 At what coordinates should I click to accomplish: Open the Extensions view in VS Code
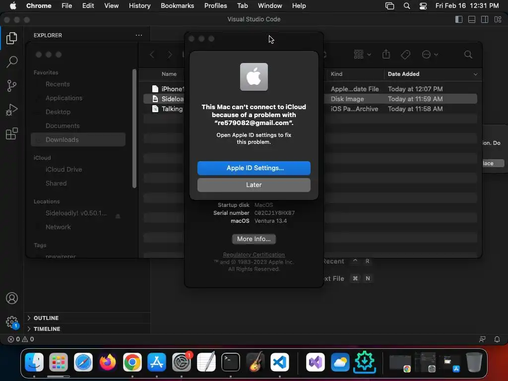[x=12, y=133]
